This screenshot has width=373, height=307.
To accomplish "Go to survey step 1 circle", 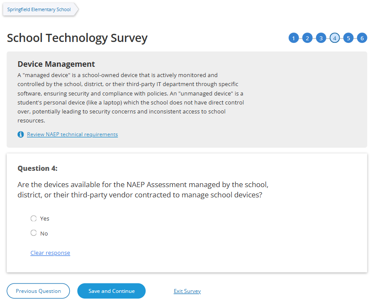I will coord(293,38).
